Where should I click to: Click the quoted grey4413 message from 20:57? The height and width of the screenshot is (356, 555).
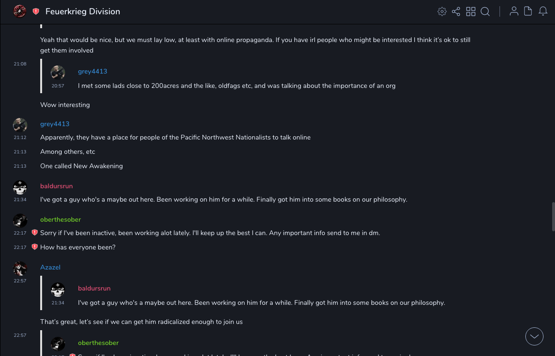tap(236, 86)
